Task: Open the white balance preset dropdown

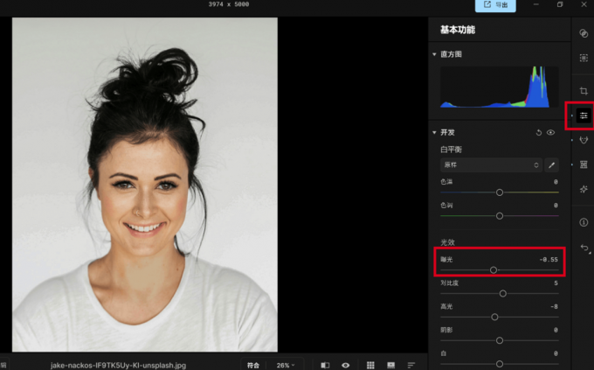Action: 490,164
